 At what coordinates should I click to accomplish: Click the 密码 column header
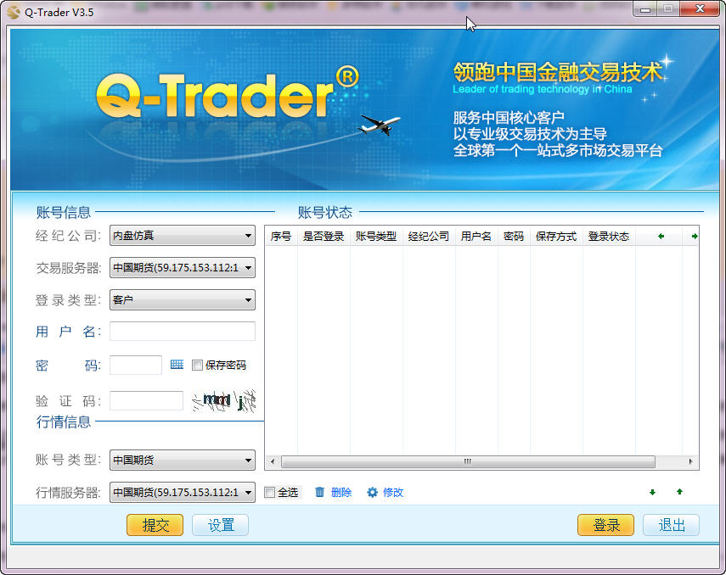(x=514, y=237)
